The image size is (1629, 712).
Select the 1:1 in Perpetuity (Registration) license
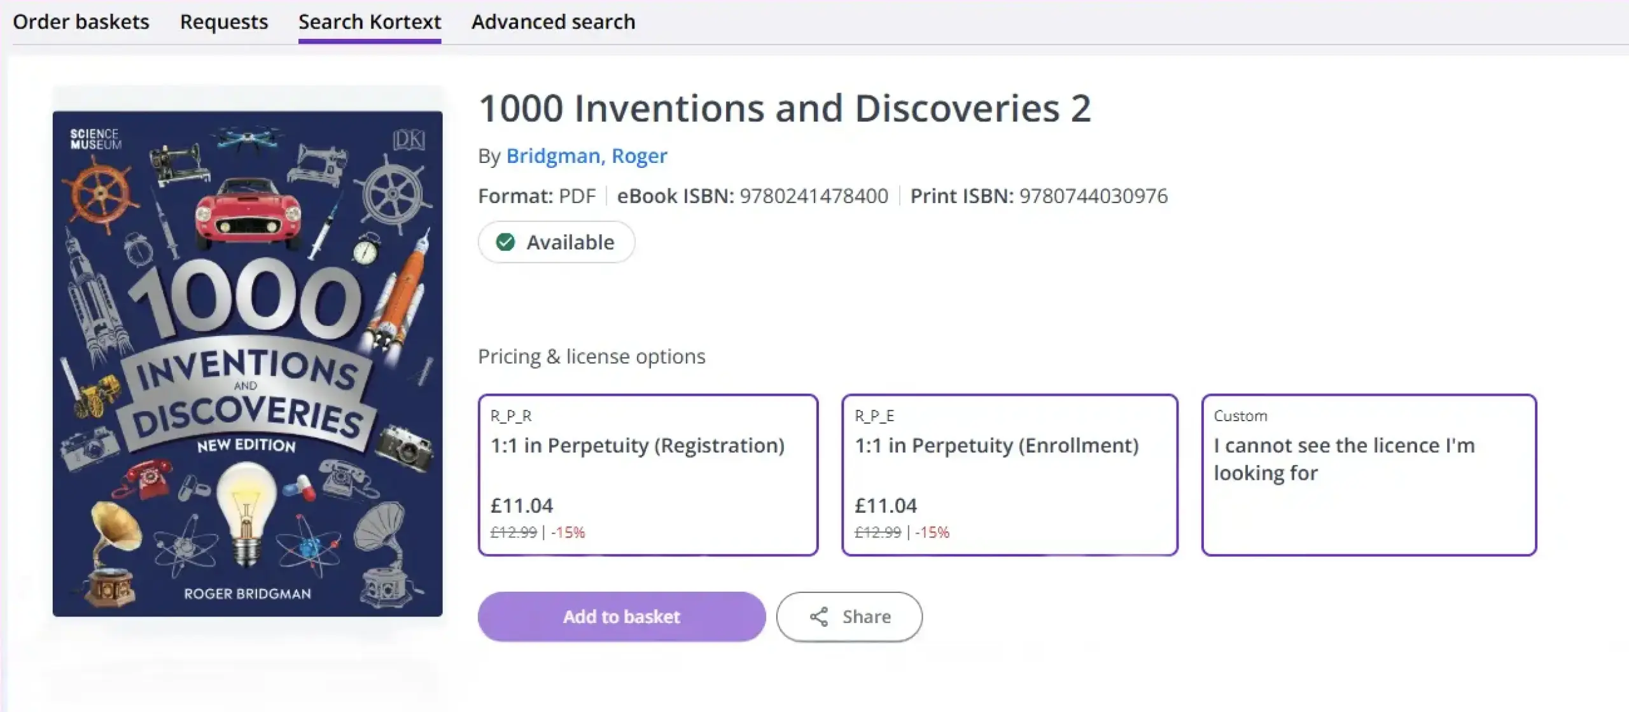[648, 474]
